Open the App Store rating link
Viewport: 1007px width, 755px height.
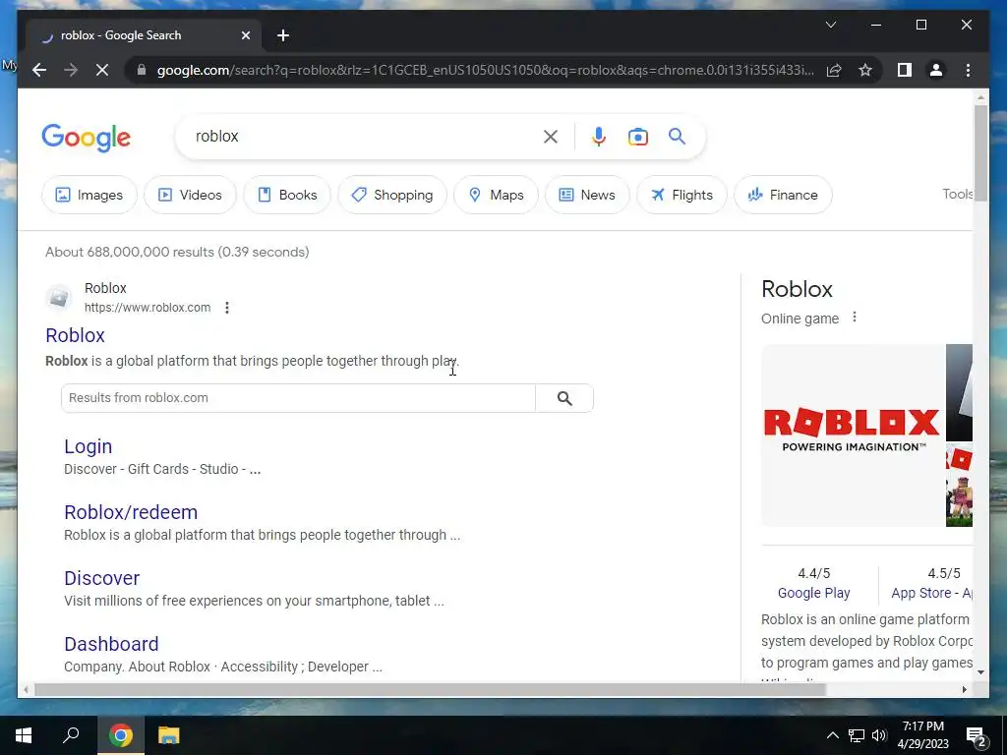click(931, 593)
